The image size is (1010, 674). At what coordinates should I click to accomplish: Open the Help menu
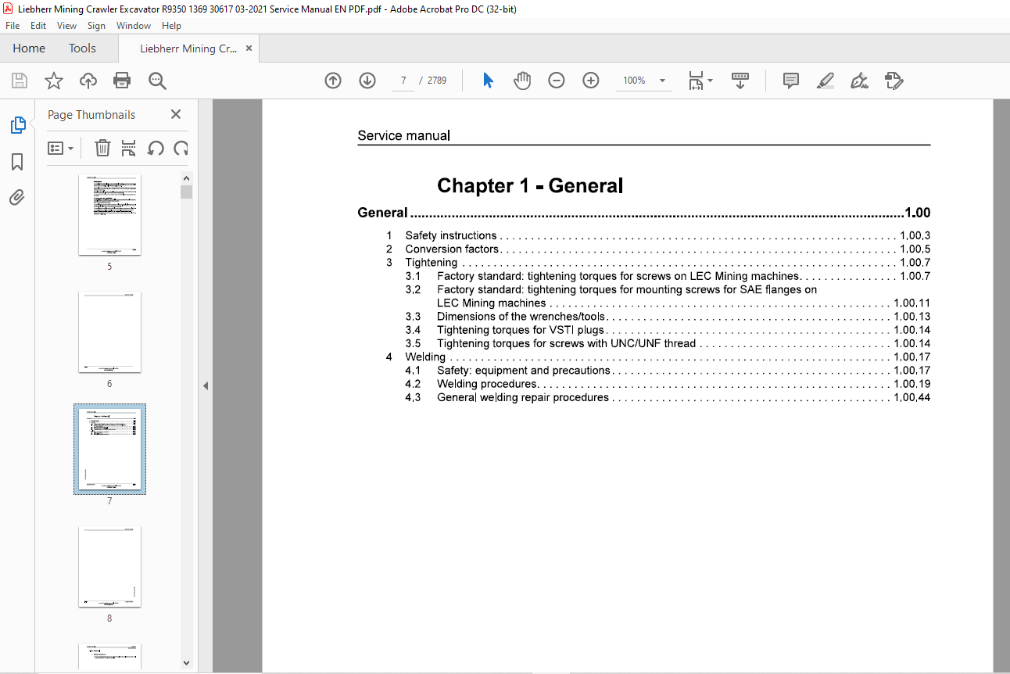171,26
